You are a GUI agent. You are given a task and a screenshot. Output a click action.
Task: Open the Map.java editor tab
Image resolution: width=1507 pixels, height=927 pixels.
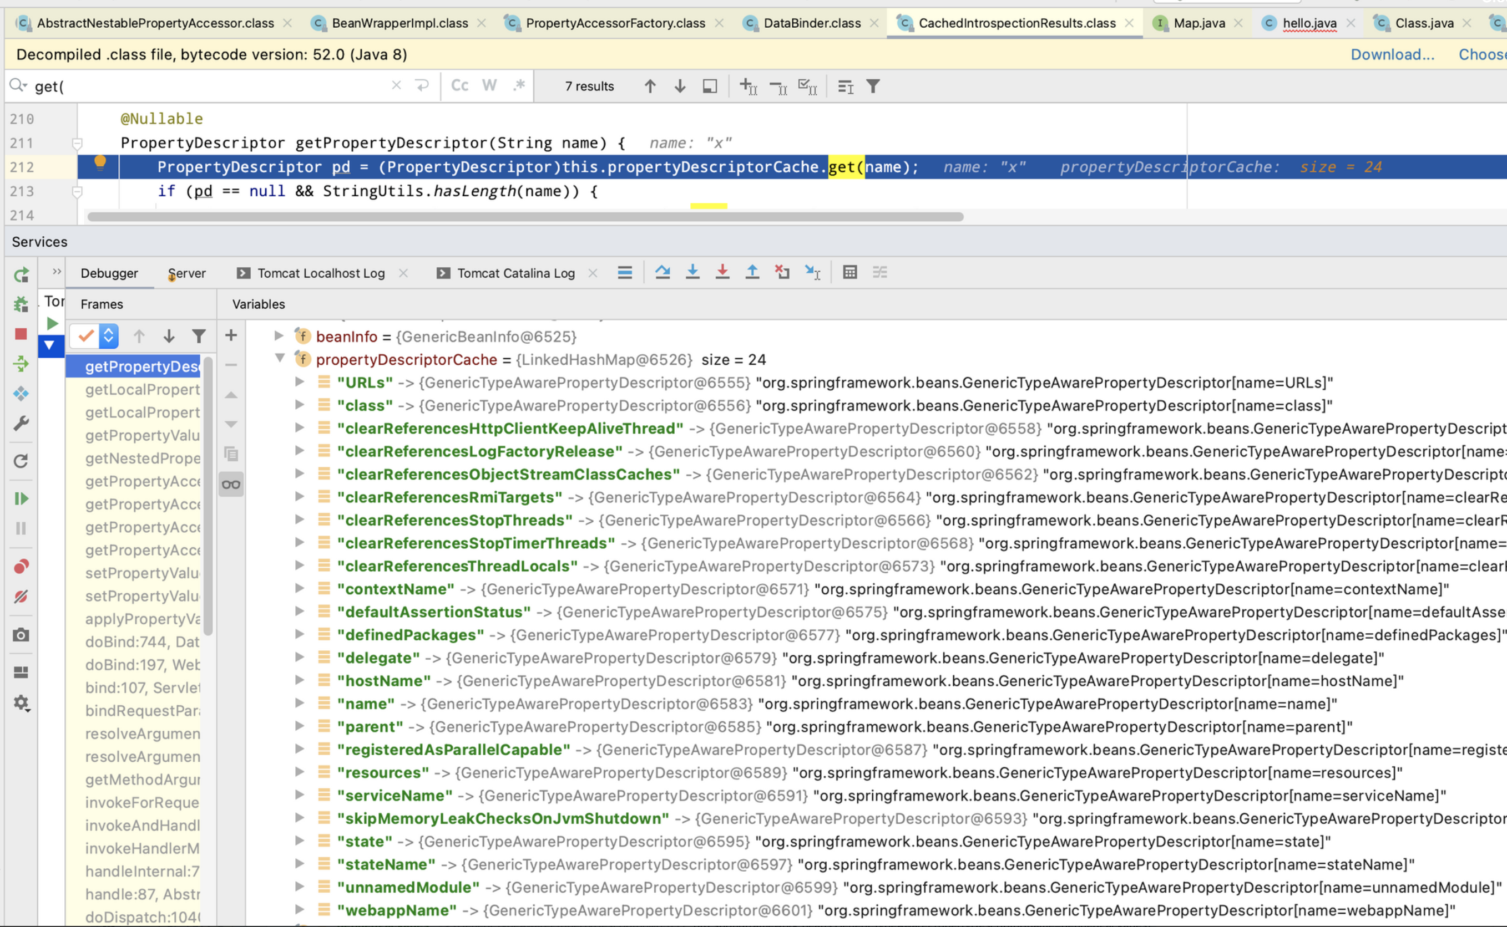[1198, 23]
